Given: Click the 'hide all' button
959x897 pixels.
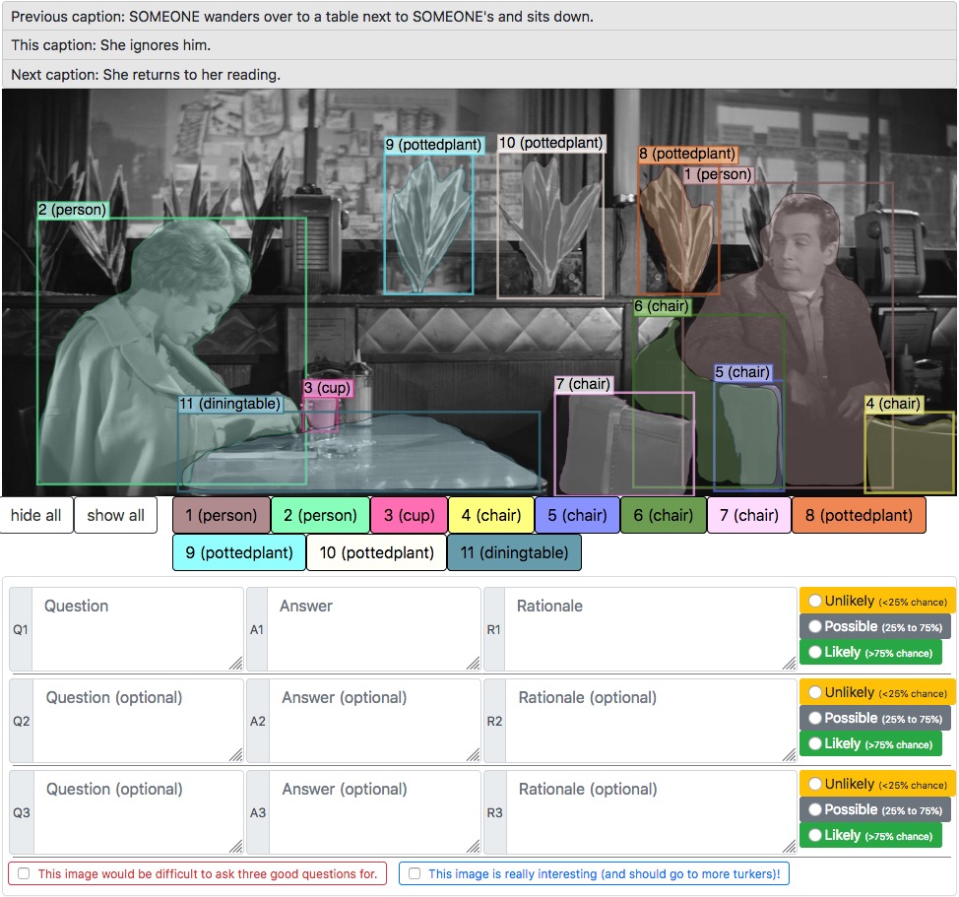Looking at the screenshot, I should click(36, 515).
